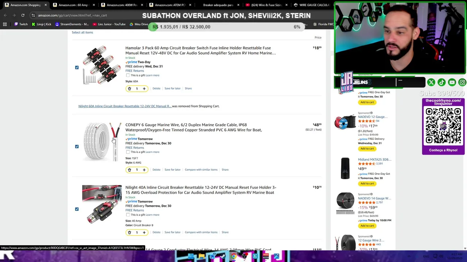This screenshot has width=467, height=262.
Task: Switch to Amazon.com: ATEM tab
Action: 170,5
